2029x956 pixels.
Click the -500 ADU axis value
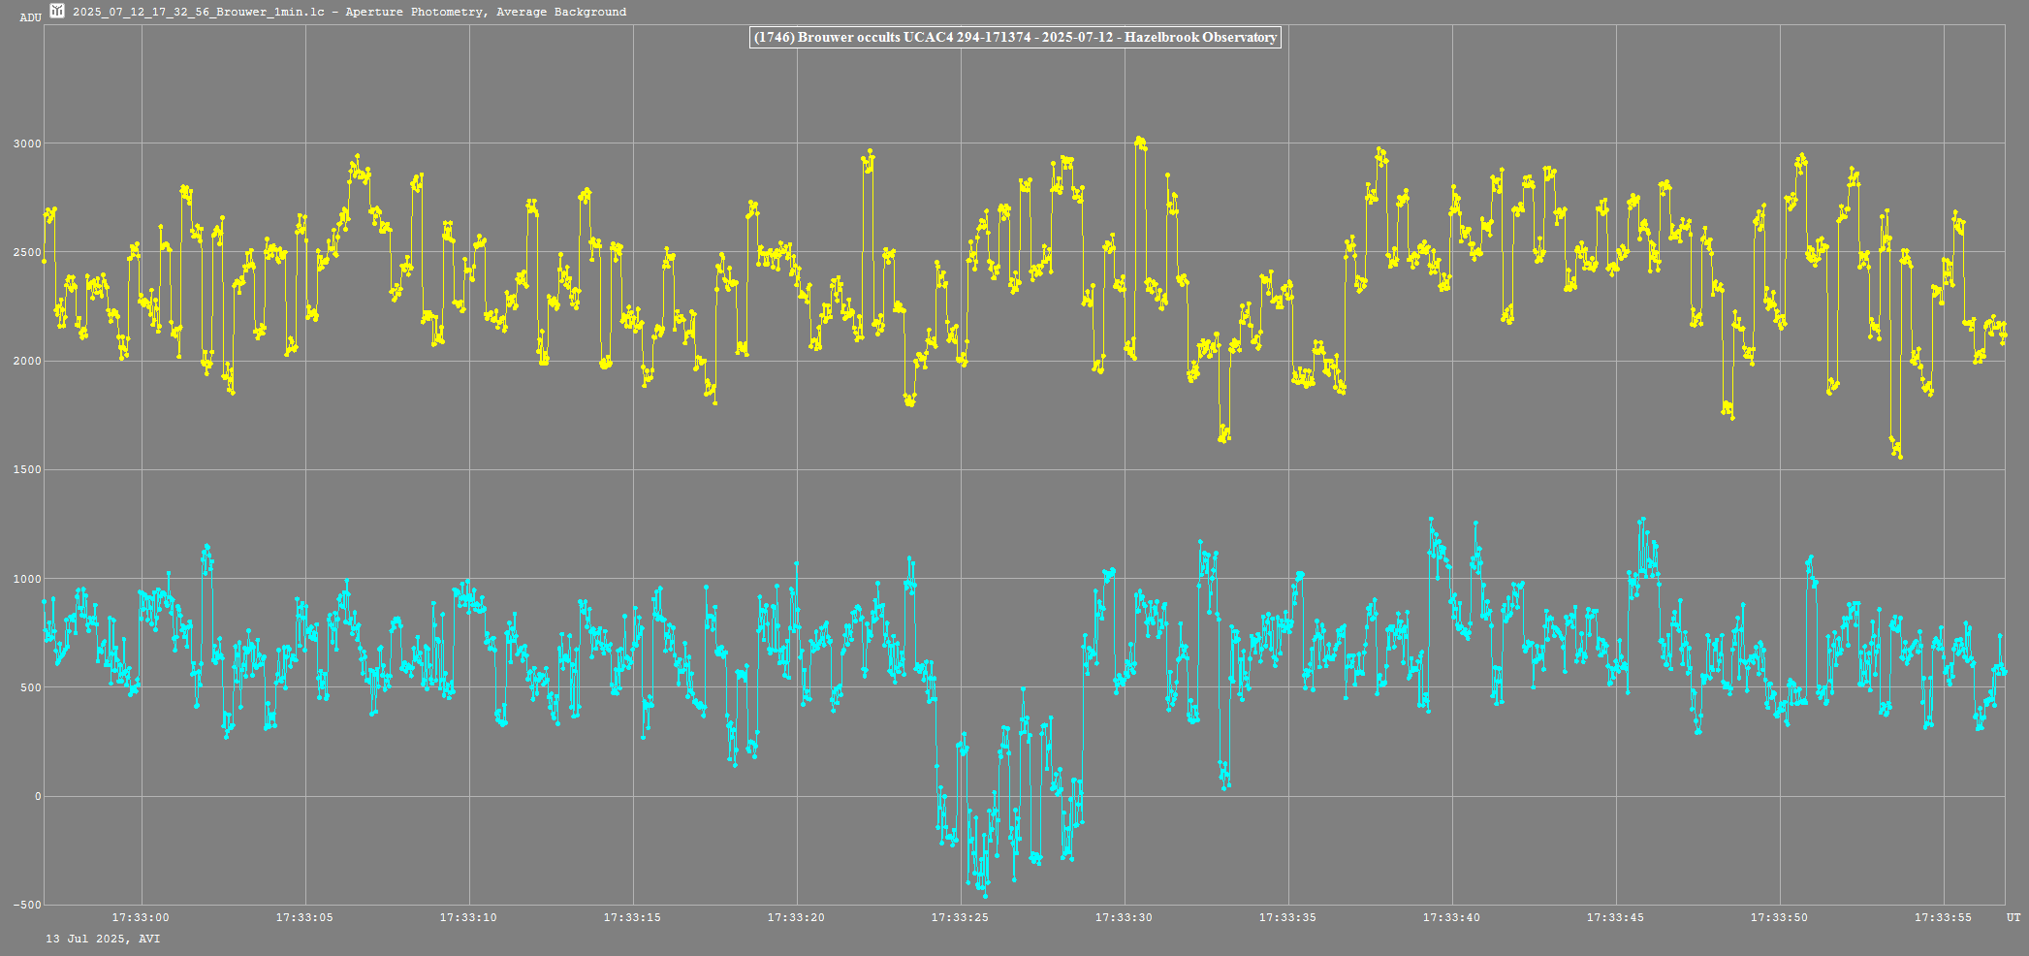click(27, 905)
